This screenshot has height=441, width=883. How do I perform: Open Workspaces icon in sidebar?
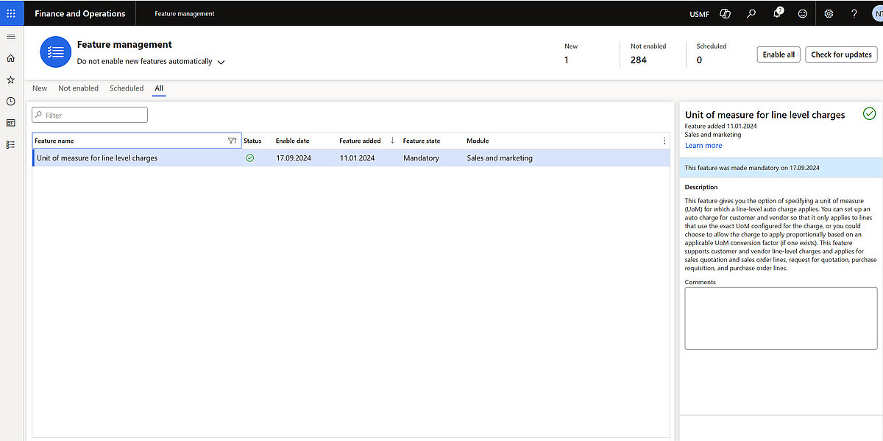(10, 123)
